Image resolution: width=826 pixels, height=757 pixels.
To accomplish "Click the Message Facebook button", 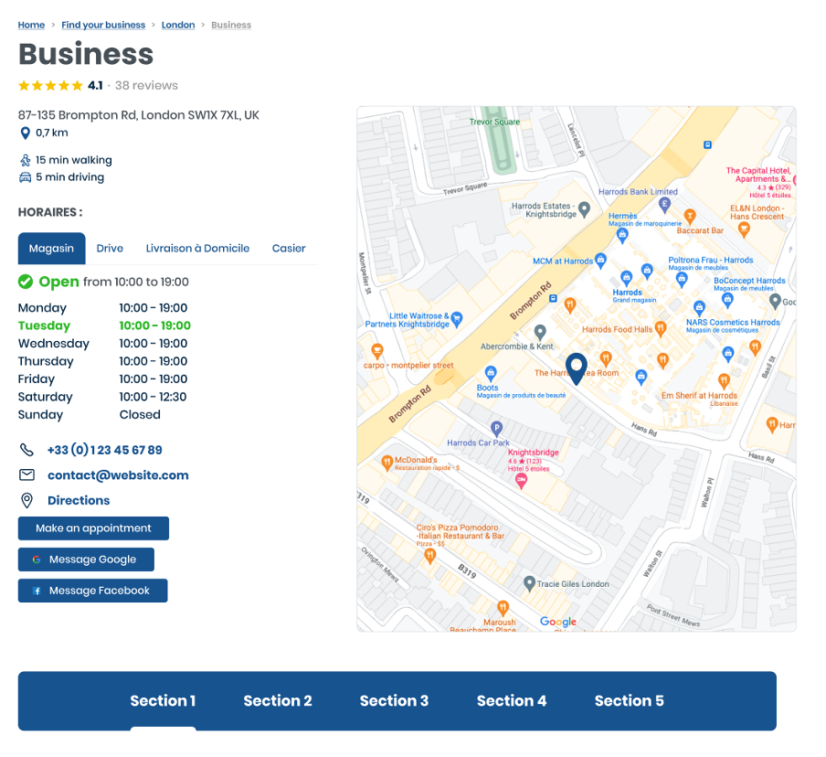I will click(x=92, y=591).
